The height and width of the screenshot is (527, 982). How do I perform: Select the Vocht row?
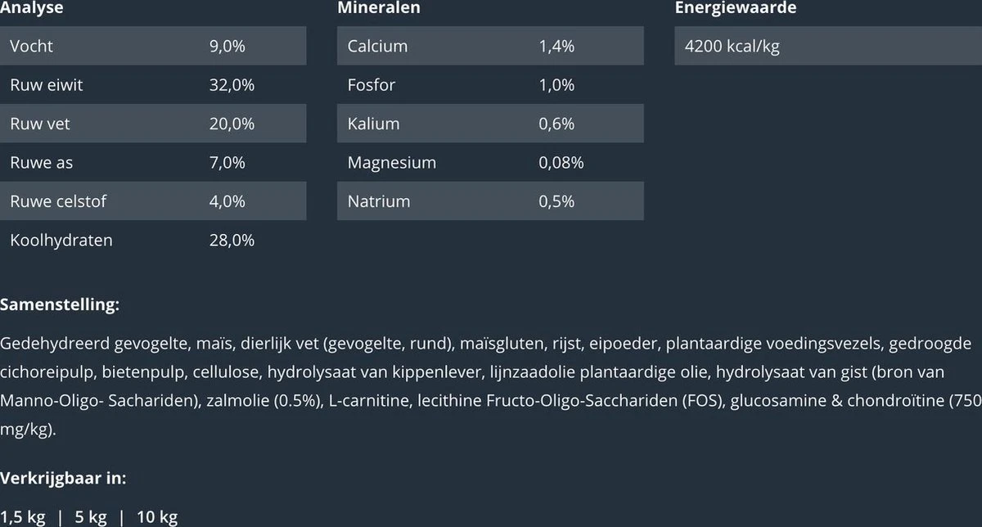pos(153,46)
